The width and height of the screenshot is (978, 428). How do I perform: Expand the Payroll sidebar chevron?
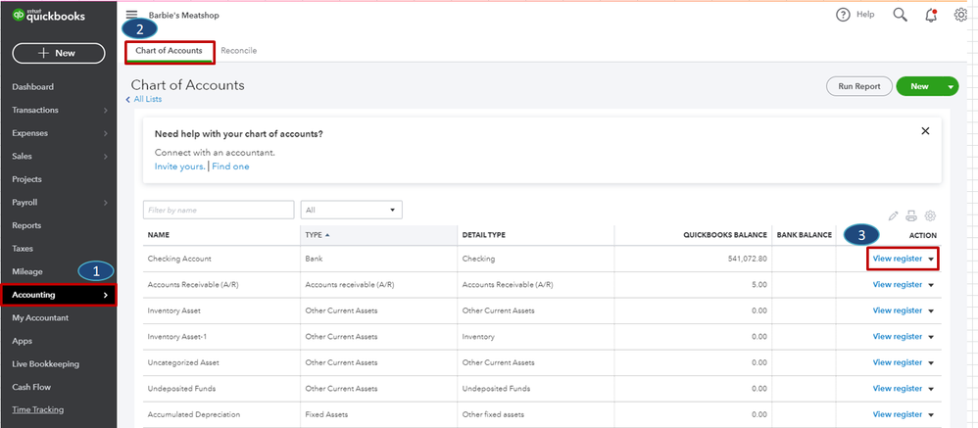(x=106, y=203)
